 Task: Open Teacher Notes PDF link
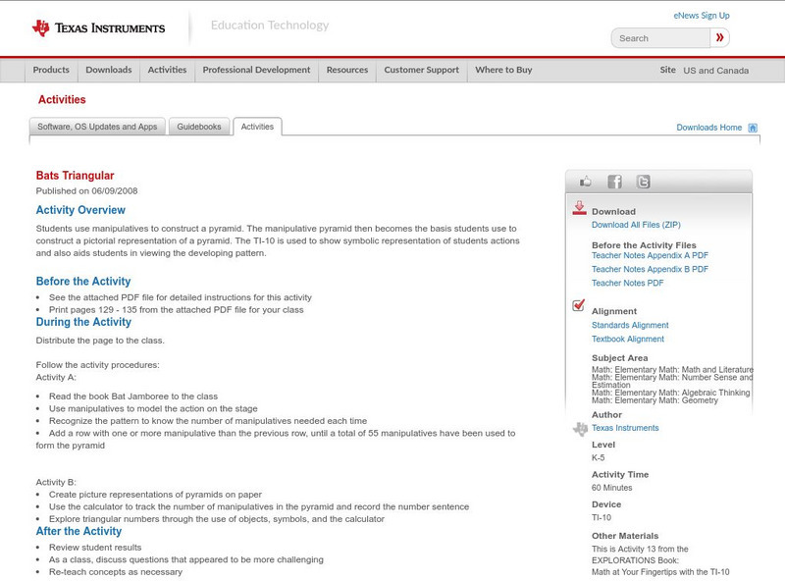click(627, 283)
